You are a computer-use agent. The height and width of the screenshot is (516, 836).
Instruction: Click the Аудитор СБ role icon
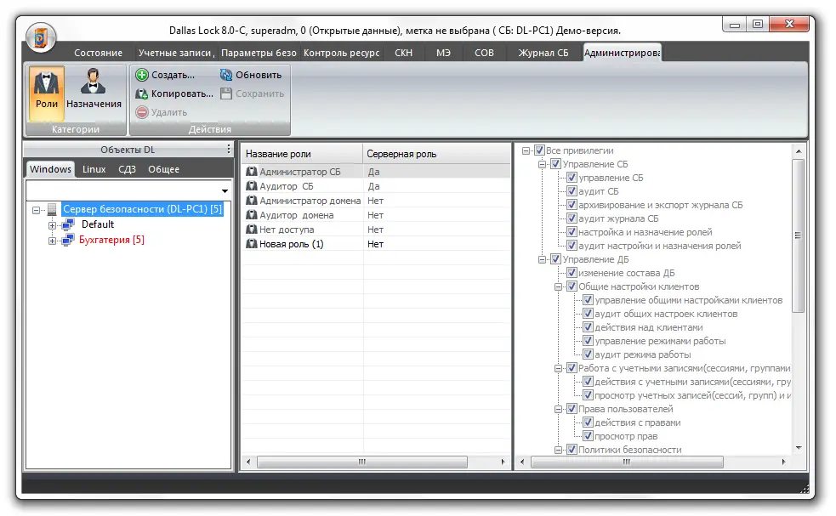point(252,186)
